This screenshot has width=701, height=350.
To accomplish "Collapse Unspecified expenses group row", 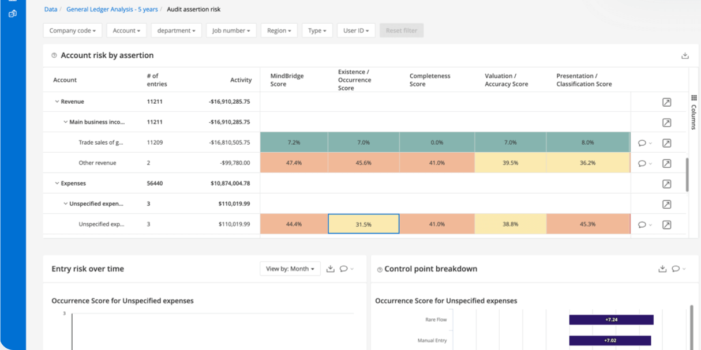I will [x=66, y=204].
